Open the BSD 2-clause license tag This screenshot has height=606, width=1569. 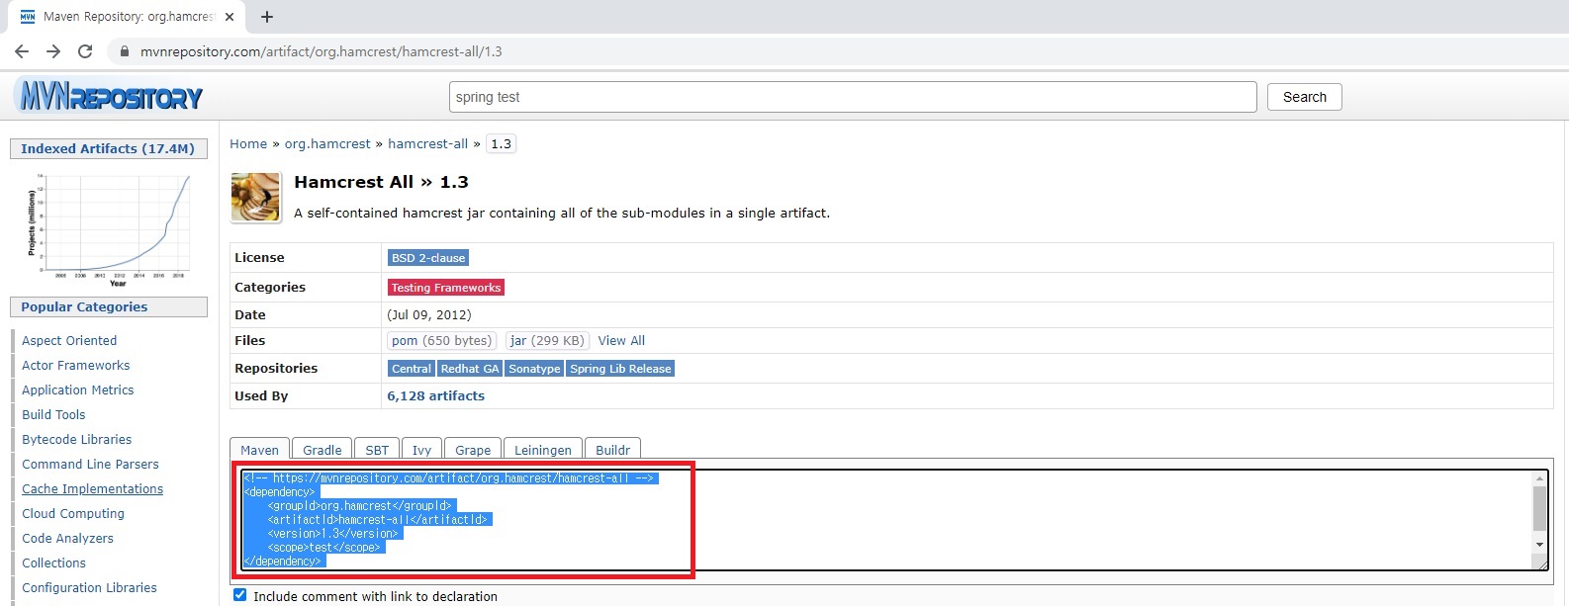pos(428,258)
